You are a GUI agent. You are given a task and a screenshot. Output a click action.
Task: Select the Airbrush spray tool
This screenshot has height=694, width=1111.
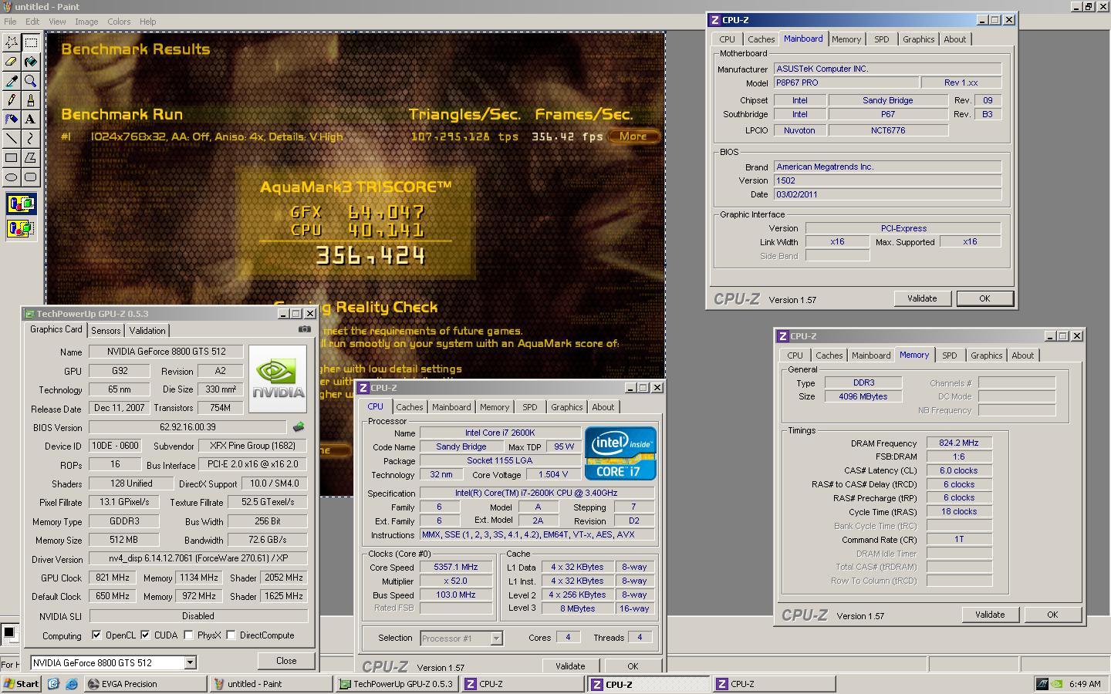tap(12, 120)
